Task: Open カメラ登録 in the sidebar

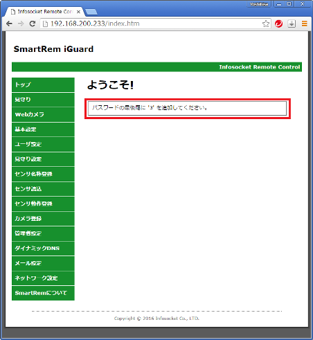Action: tap(43, 219)
